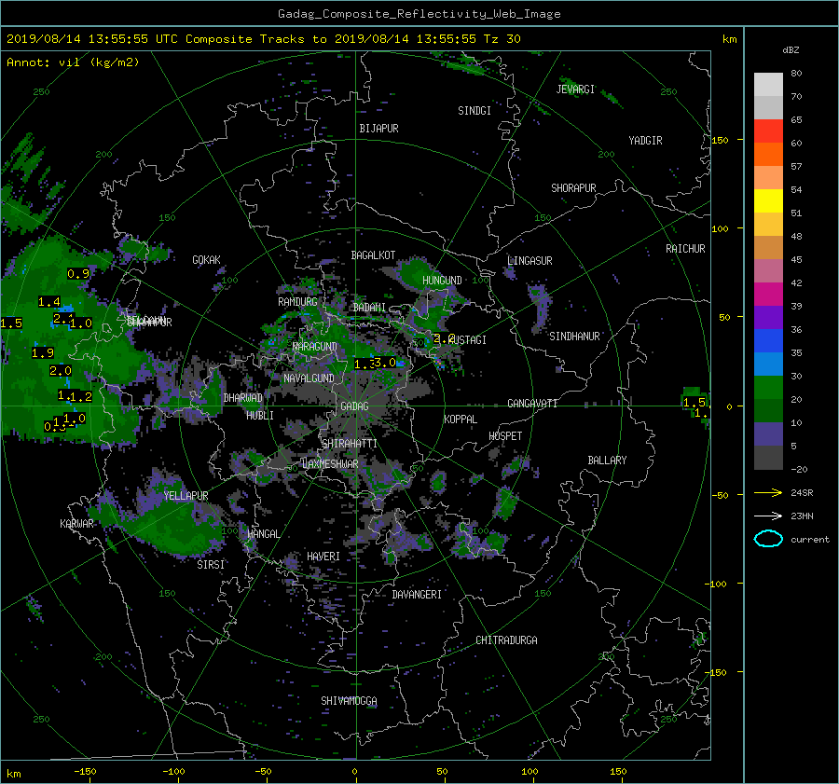This screenshot has width=839, height=784.
Task: Click the KARWAR city label
Action: coord(76,524)
